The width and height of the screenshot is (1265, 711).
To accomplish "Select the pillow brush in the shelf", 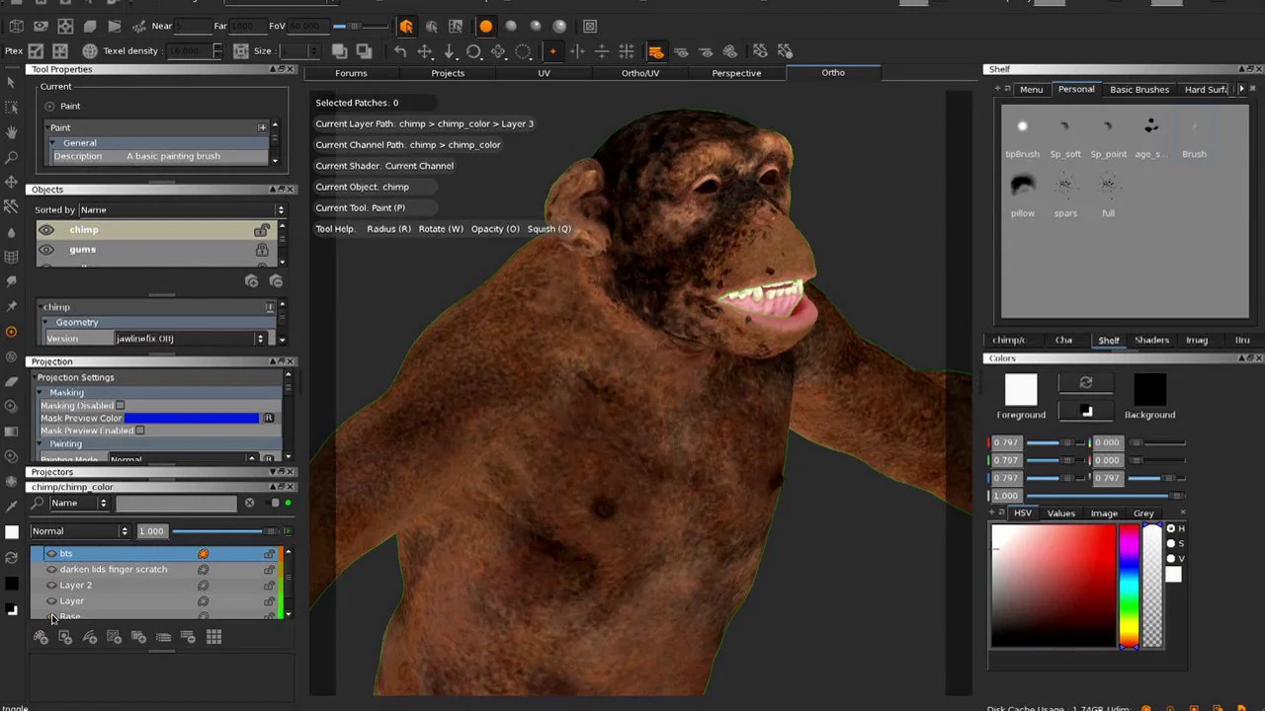I will (1022, 187).
